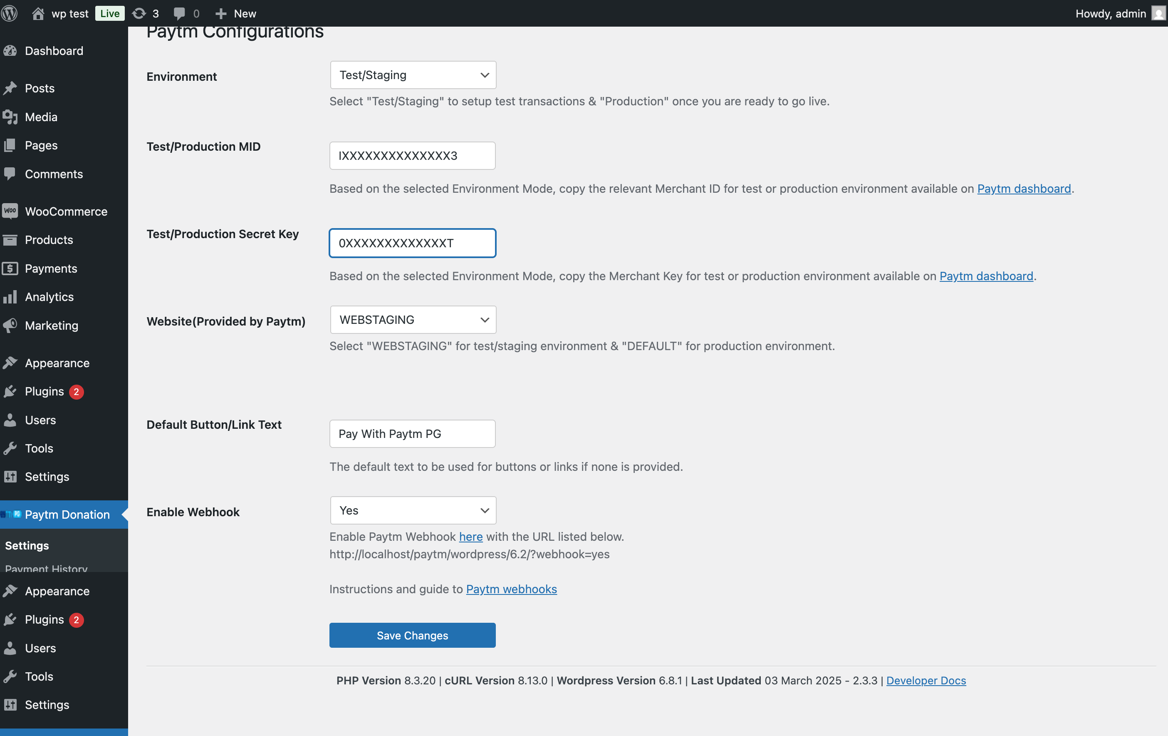The height and width of the screenshot is (736, 1168).
Task: Open Payment History submenu item
Action: tap(46, 568)
